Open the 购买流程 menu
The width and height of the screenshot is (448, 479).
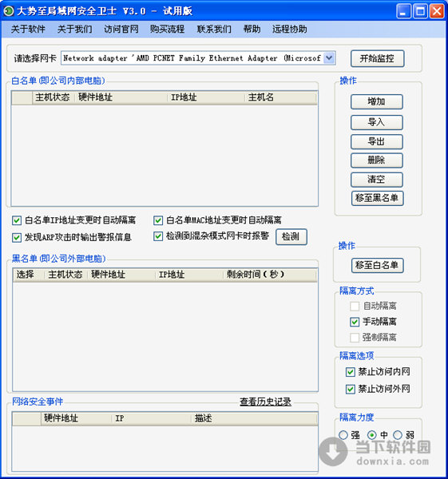click(167, 30)
